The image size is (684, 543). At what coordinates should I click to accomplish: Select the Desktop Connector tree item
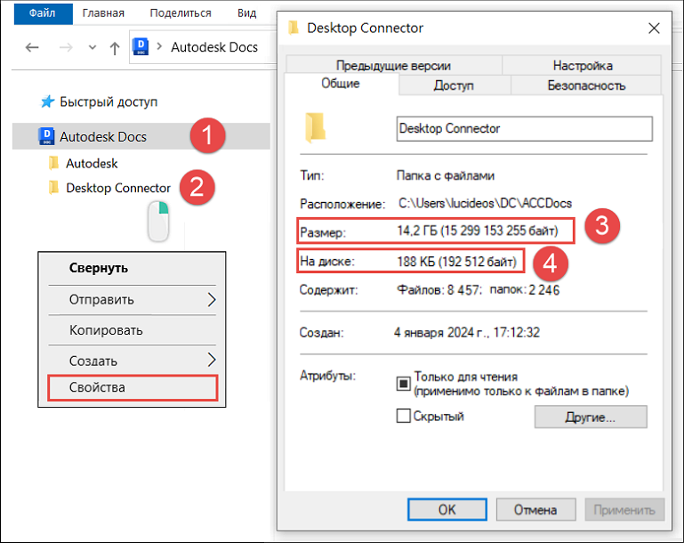point(118,188)
